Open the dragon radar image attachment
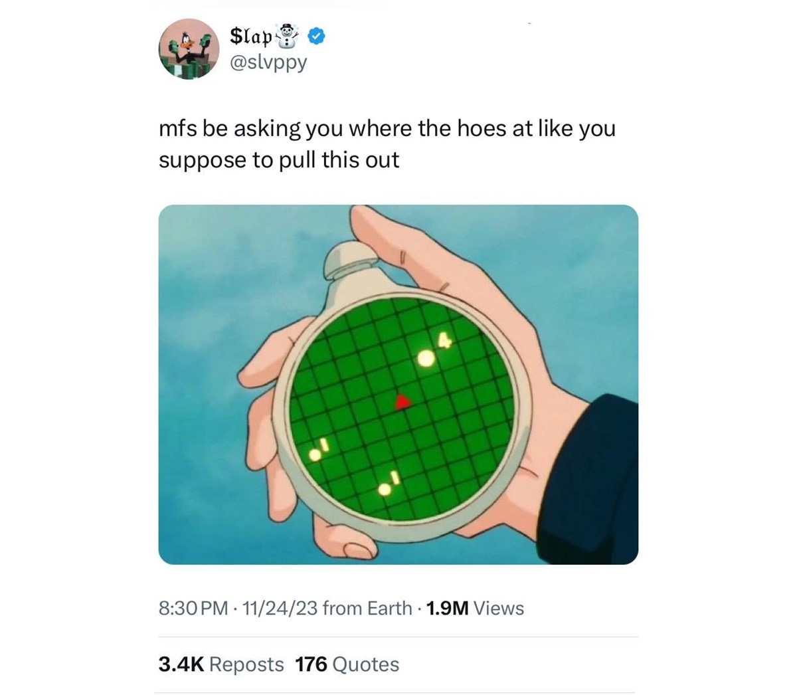The height and width of the screenshot is (695, 797). click(398, 384)
